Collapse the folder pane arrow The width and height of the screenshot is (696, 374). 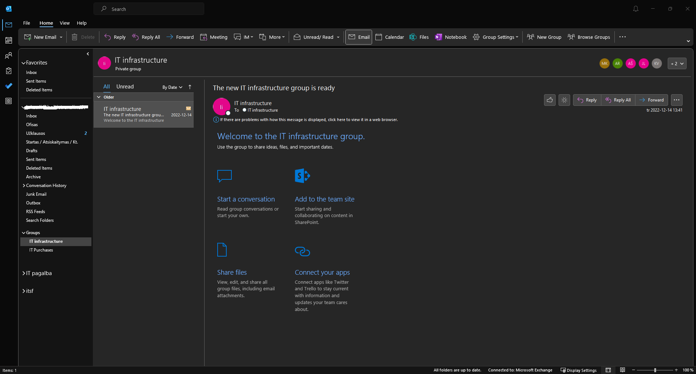tap(88, 54)
